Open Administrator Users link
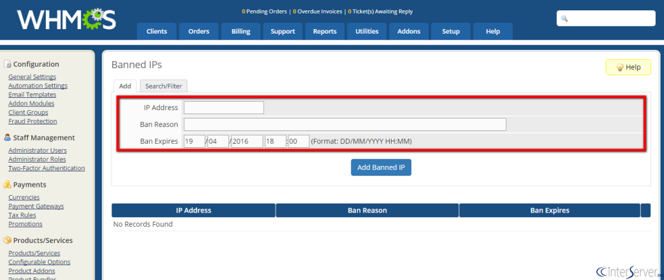664x280 pixels. 38,150
